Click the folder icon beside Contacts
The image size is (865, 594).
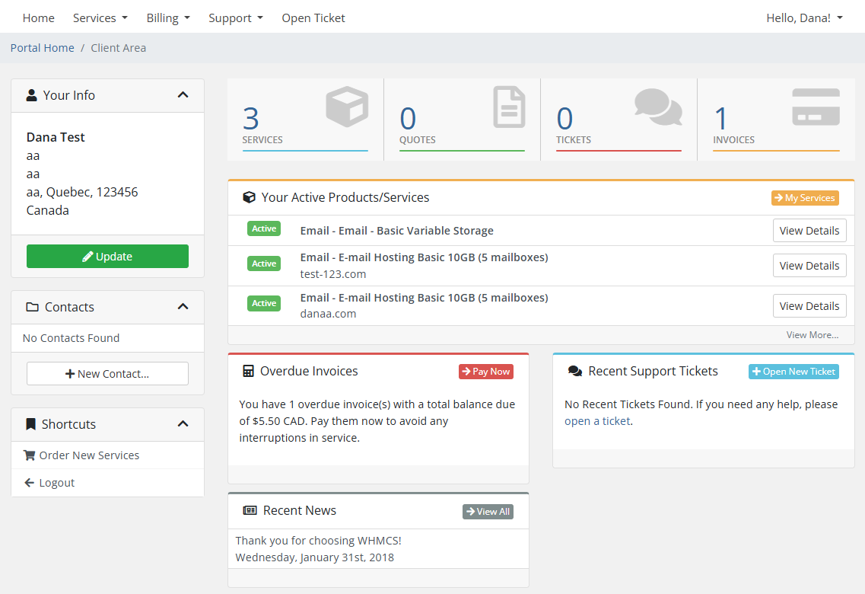pyautogui.click(x=30, y=307)
